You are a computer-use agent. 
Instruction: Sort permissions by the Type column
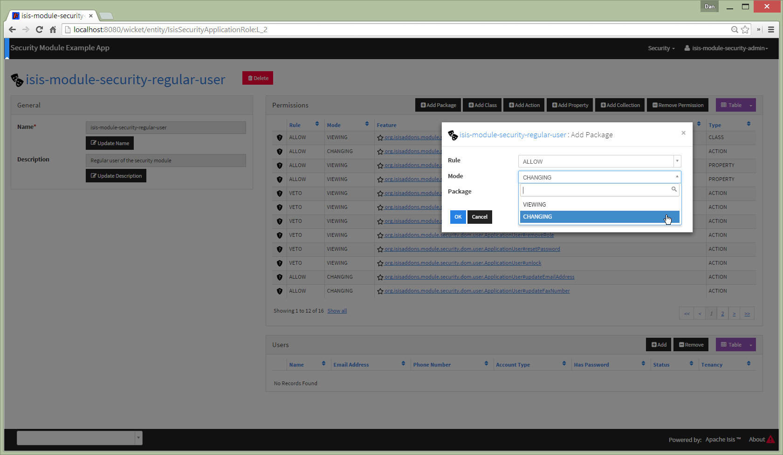click(749, 124)
